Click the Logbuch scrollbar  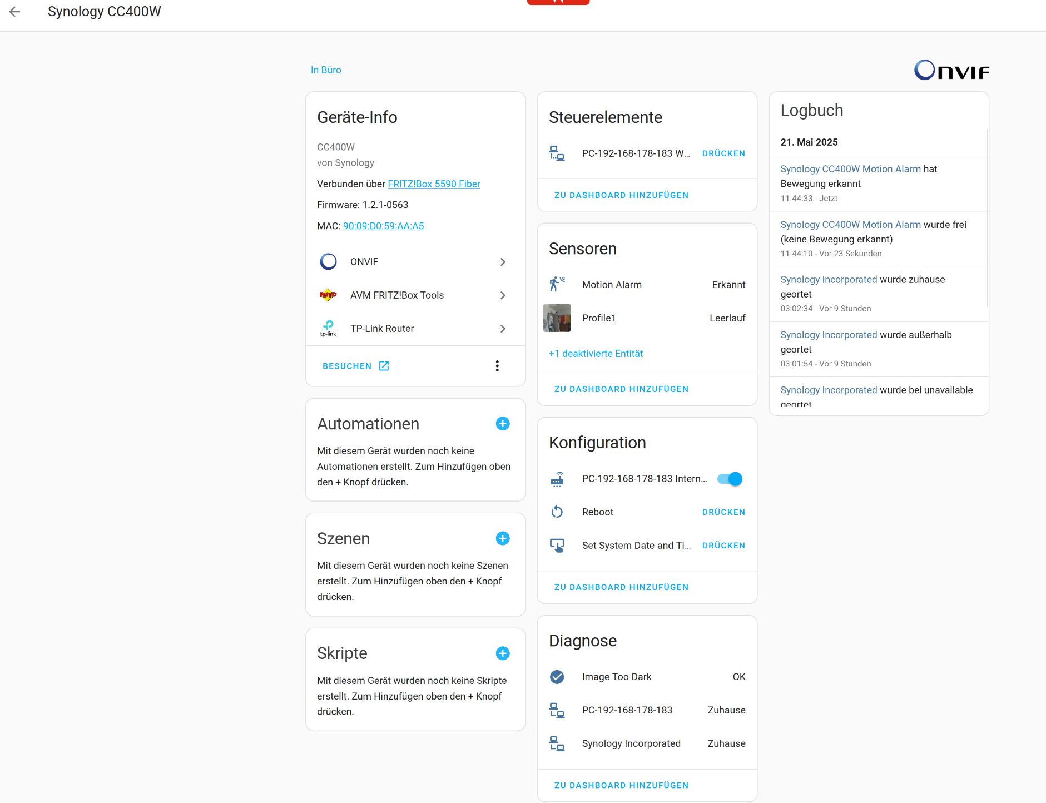coord(988,218)
